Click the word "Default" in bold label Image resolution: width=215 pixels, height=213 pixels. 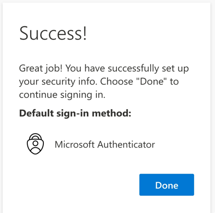point(37,113)
